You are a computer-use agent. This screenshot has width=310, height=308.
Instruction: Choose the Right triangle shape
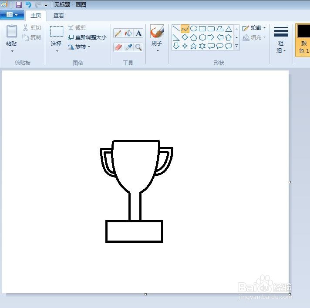point(176,37)
